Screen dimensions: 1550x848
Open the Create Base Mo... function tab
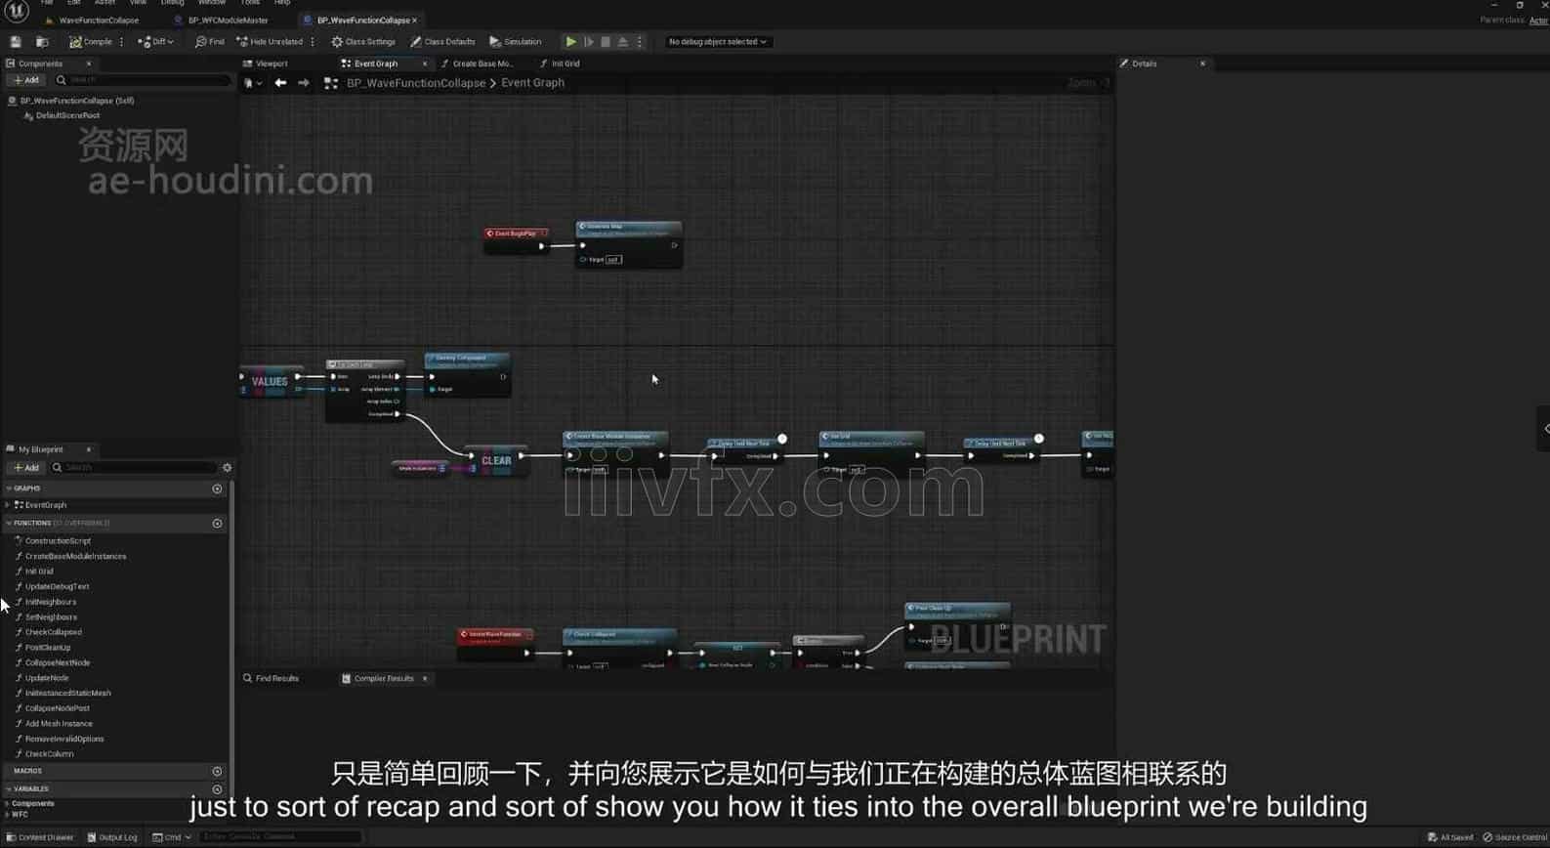point(482,64)
